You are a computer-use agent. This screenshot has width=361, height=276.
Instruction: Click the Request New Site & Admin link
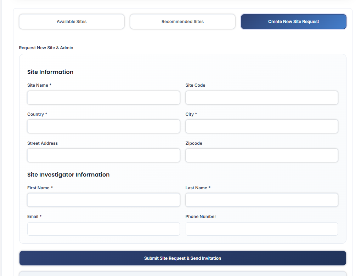46,47
